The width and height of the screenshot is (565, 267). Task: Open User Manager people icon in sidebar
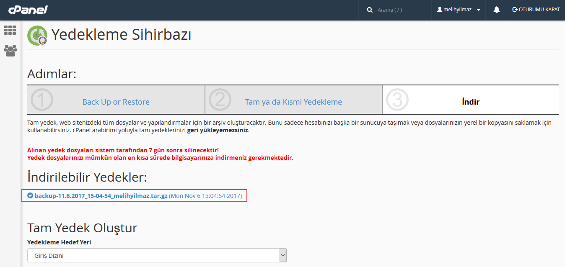coord(10,51)
